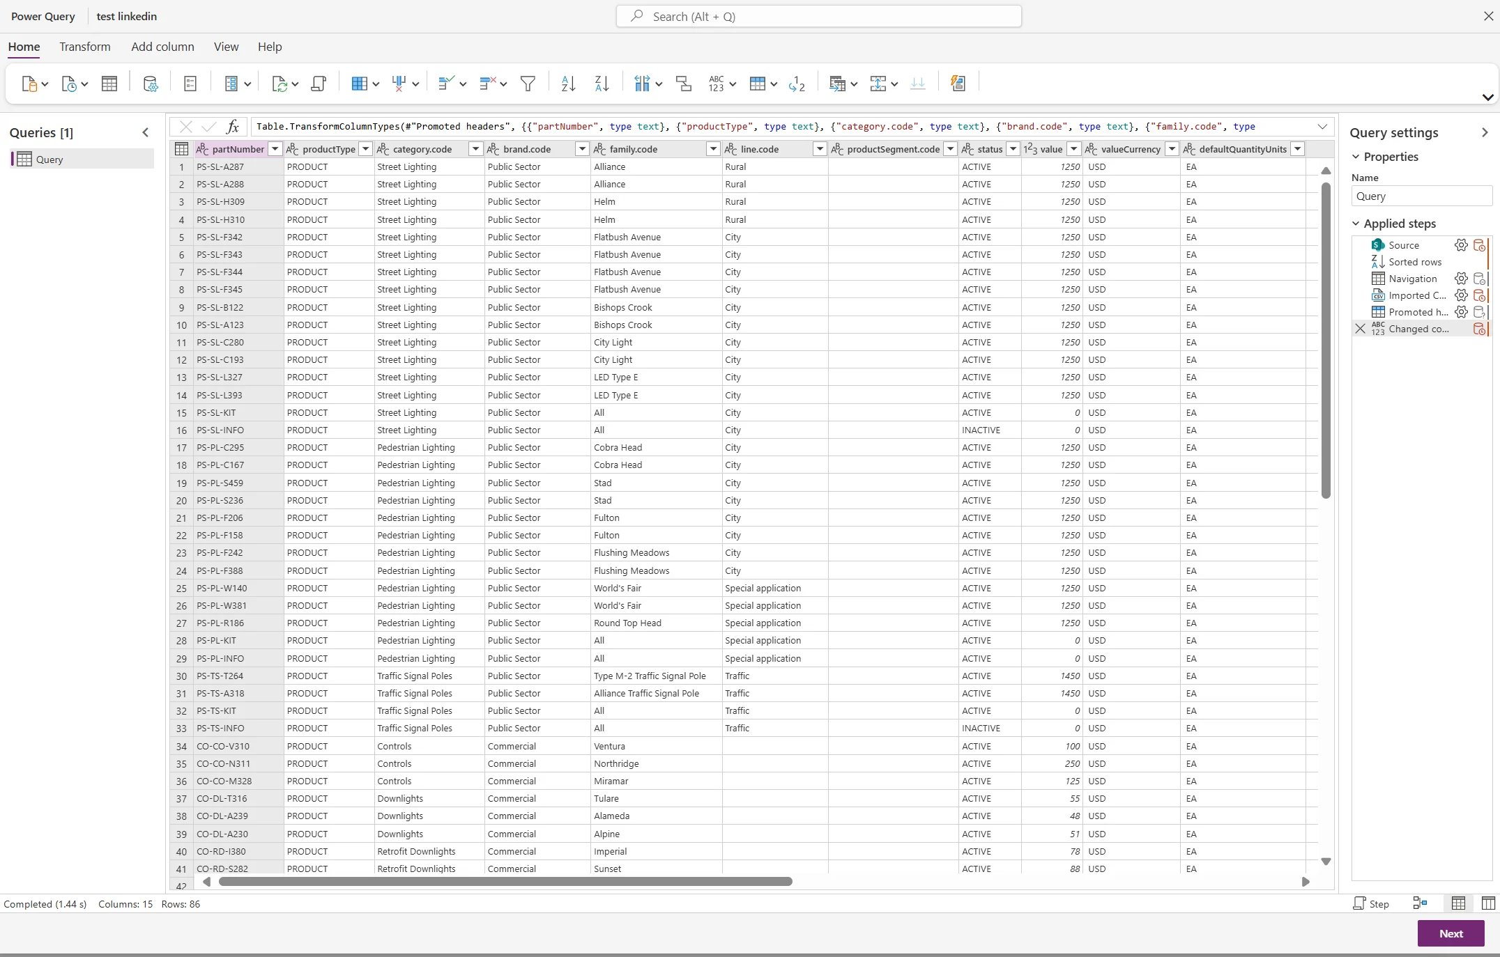Click the Keep rows icon
1500x957 pixels.
coord(446,84)
